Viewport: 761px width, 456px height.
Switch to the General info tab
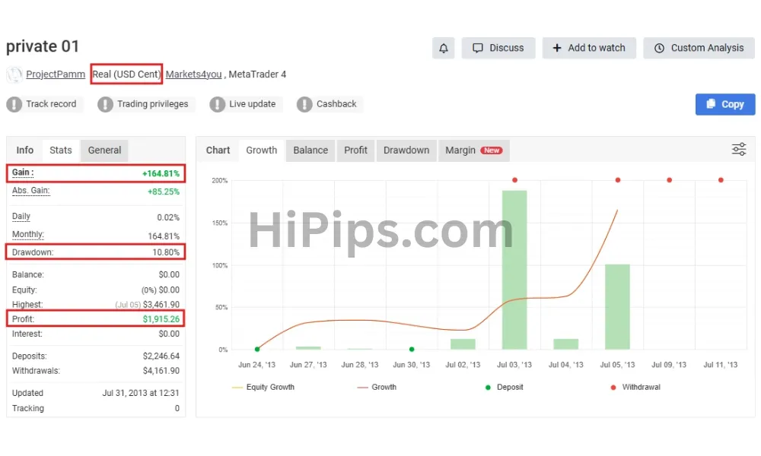(x=104, y=150)
